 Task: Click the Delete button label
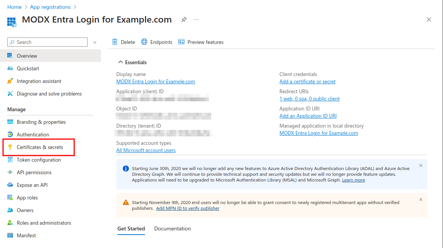point(128,42)
